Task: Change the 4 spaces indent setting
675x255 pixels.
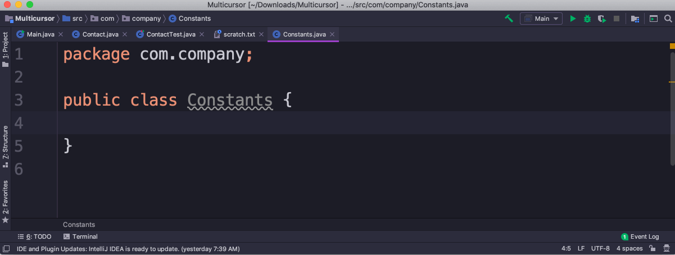Action: [x=629, y=248]
